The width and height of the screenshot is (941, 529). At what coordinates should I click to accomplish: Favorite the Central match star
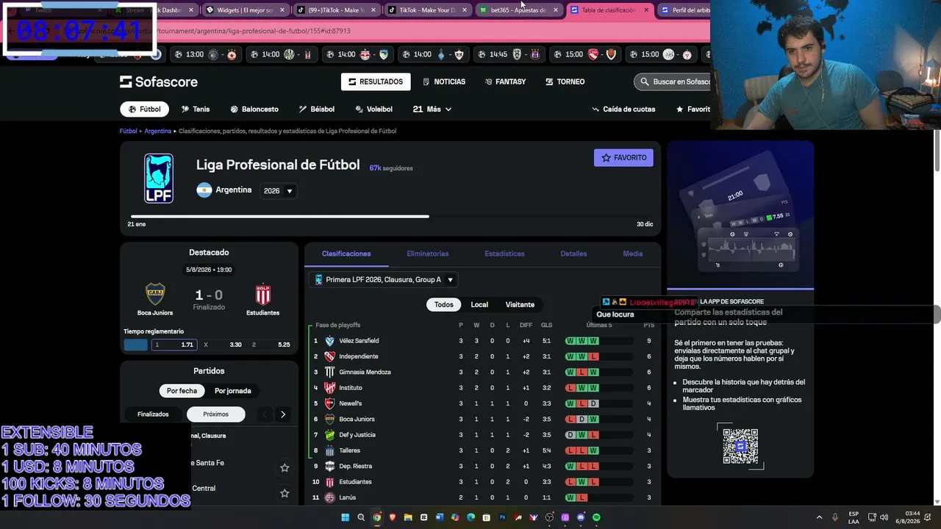[x=285, y=493]
